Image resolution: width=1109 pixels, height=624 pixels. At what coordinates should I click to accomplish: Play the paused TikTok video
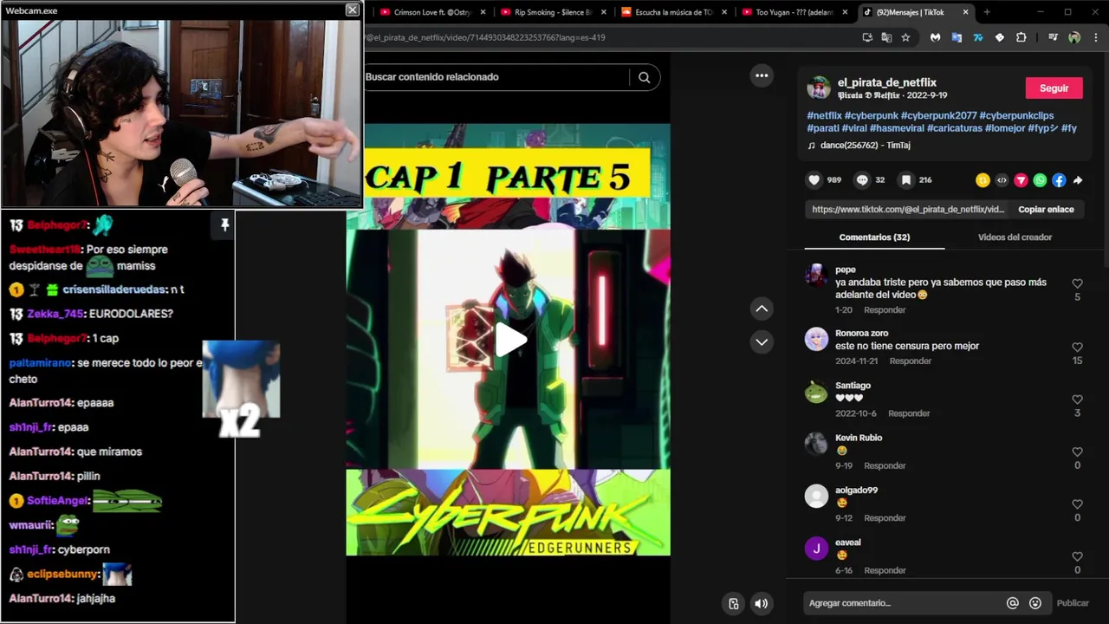coord(510,340)
